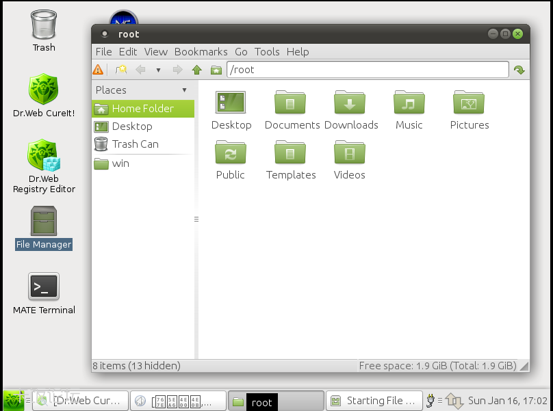Go up to the parent folder
Viewport: 553px width, 411px height.
click(197, 70)
